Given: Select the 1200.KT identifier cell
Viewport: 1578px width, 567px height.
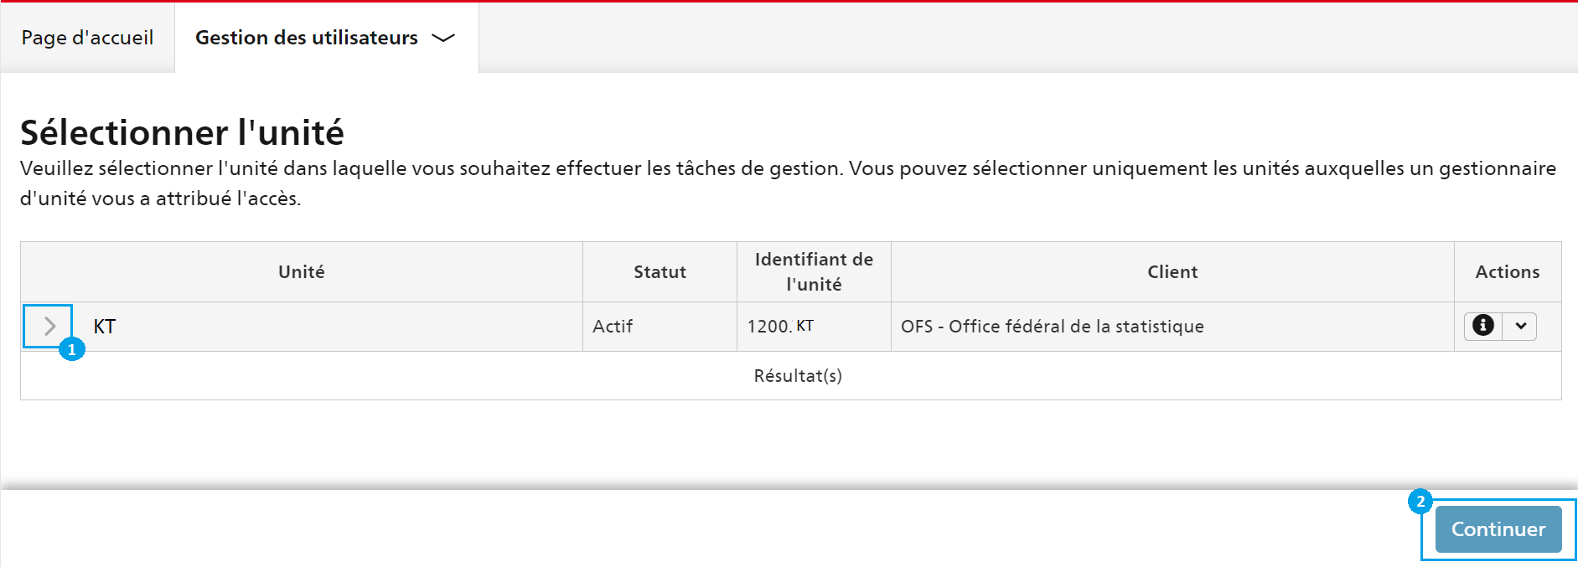Looking at the screenshot, I should 814,327.
